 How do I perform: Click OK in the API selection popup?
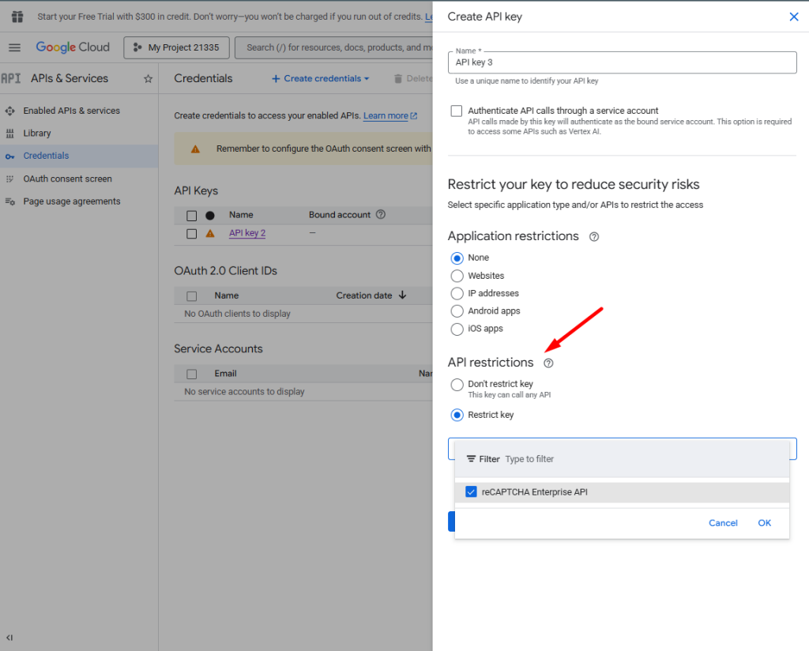point(764,523)
